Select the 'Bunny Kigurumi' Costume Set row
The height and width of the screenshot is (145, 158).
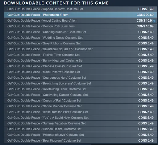pyautogui.click(x=81, y=60)
